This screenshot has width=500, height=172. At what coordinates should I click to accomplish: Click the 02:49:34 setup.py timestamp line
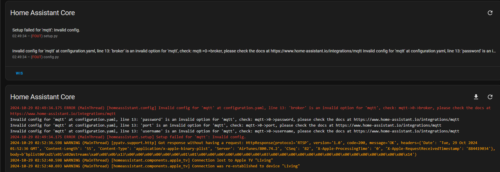[x=35, y=36]
